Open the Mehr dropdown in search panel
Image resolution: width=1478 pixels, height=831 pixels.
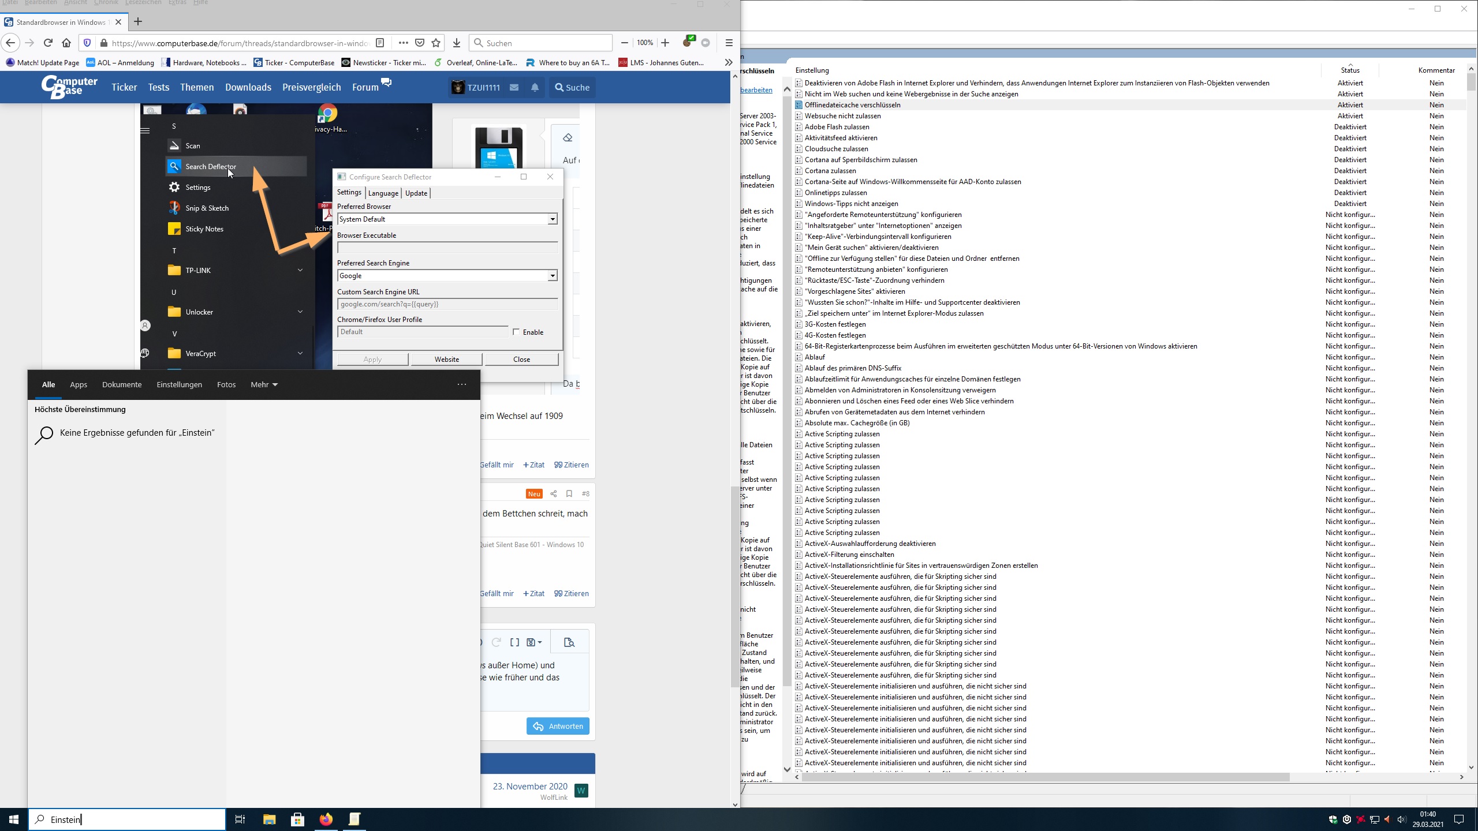click(264, 384)
